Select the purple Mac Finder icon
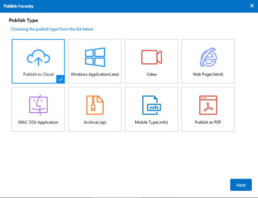The height and width of the screenshot is (198, 258). [38, 105]
